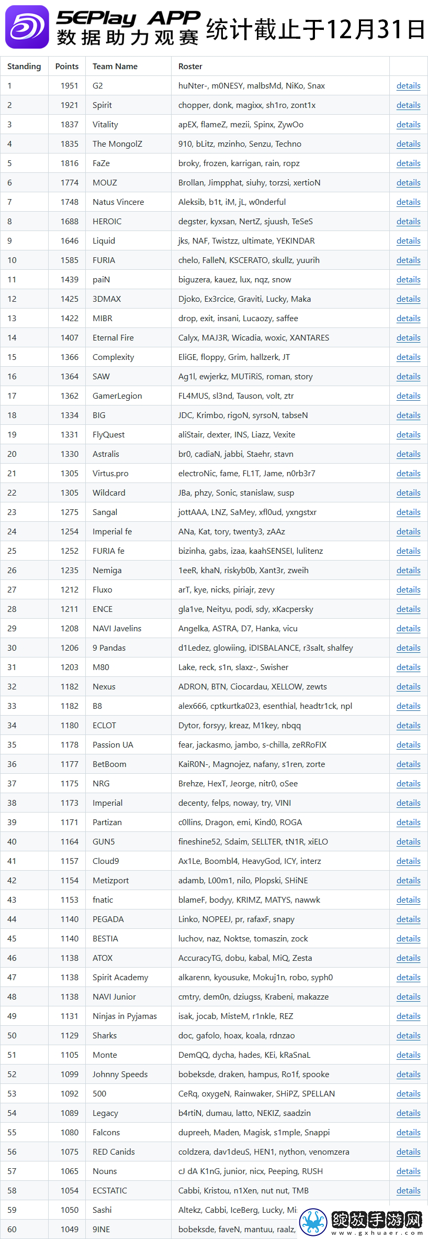
Task: Open details link for 3DMAX
Action: pos(408,299)
